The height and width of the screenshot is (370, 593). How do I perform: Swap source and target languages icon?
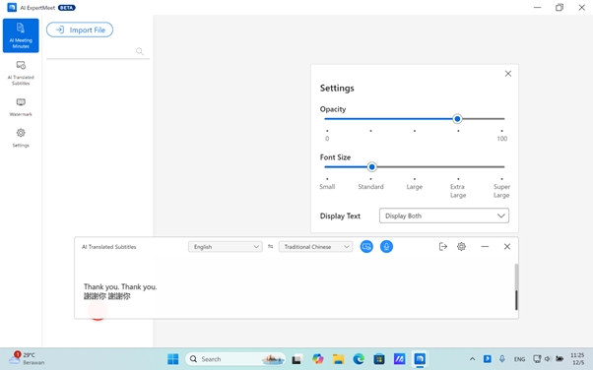(271, 246)
